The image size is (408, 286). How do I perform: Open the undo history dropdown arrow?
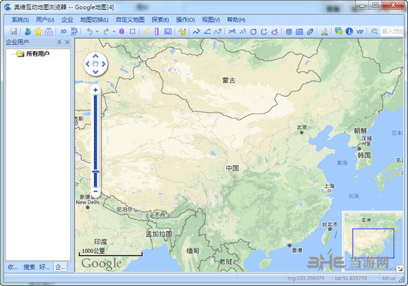pos(97,31)
